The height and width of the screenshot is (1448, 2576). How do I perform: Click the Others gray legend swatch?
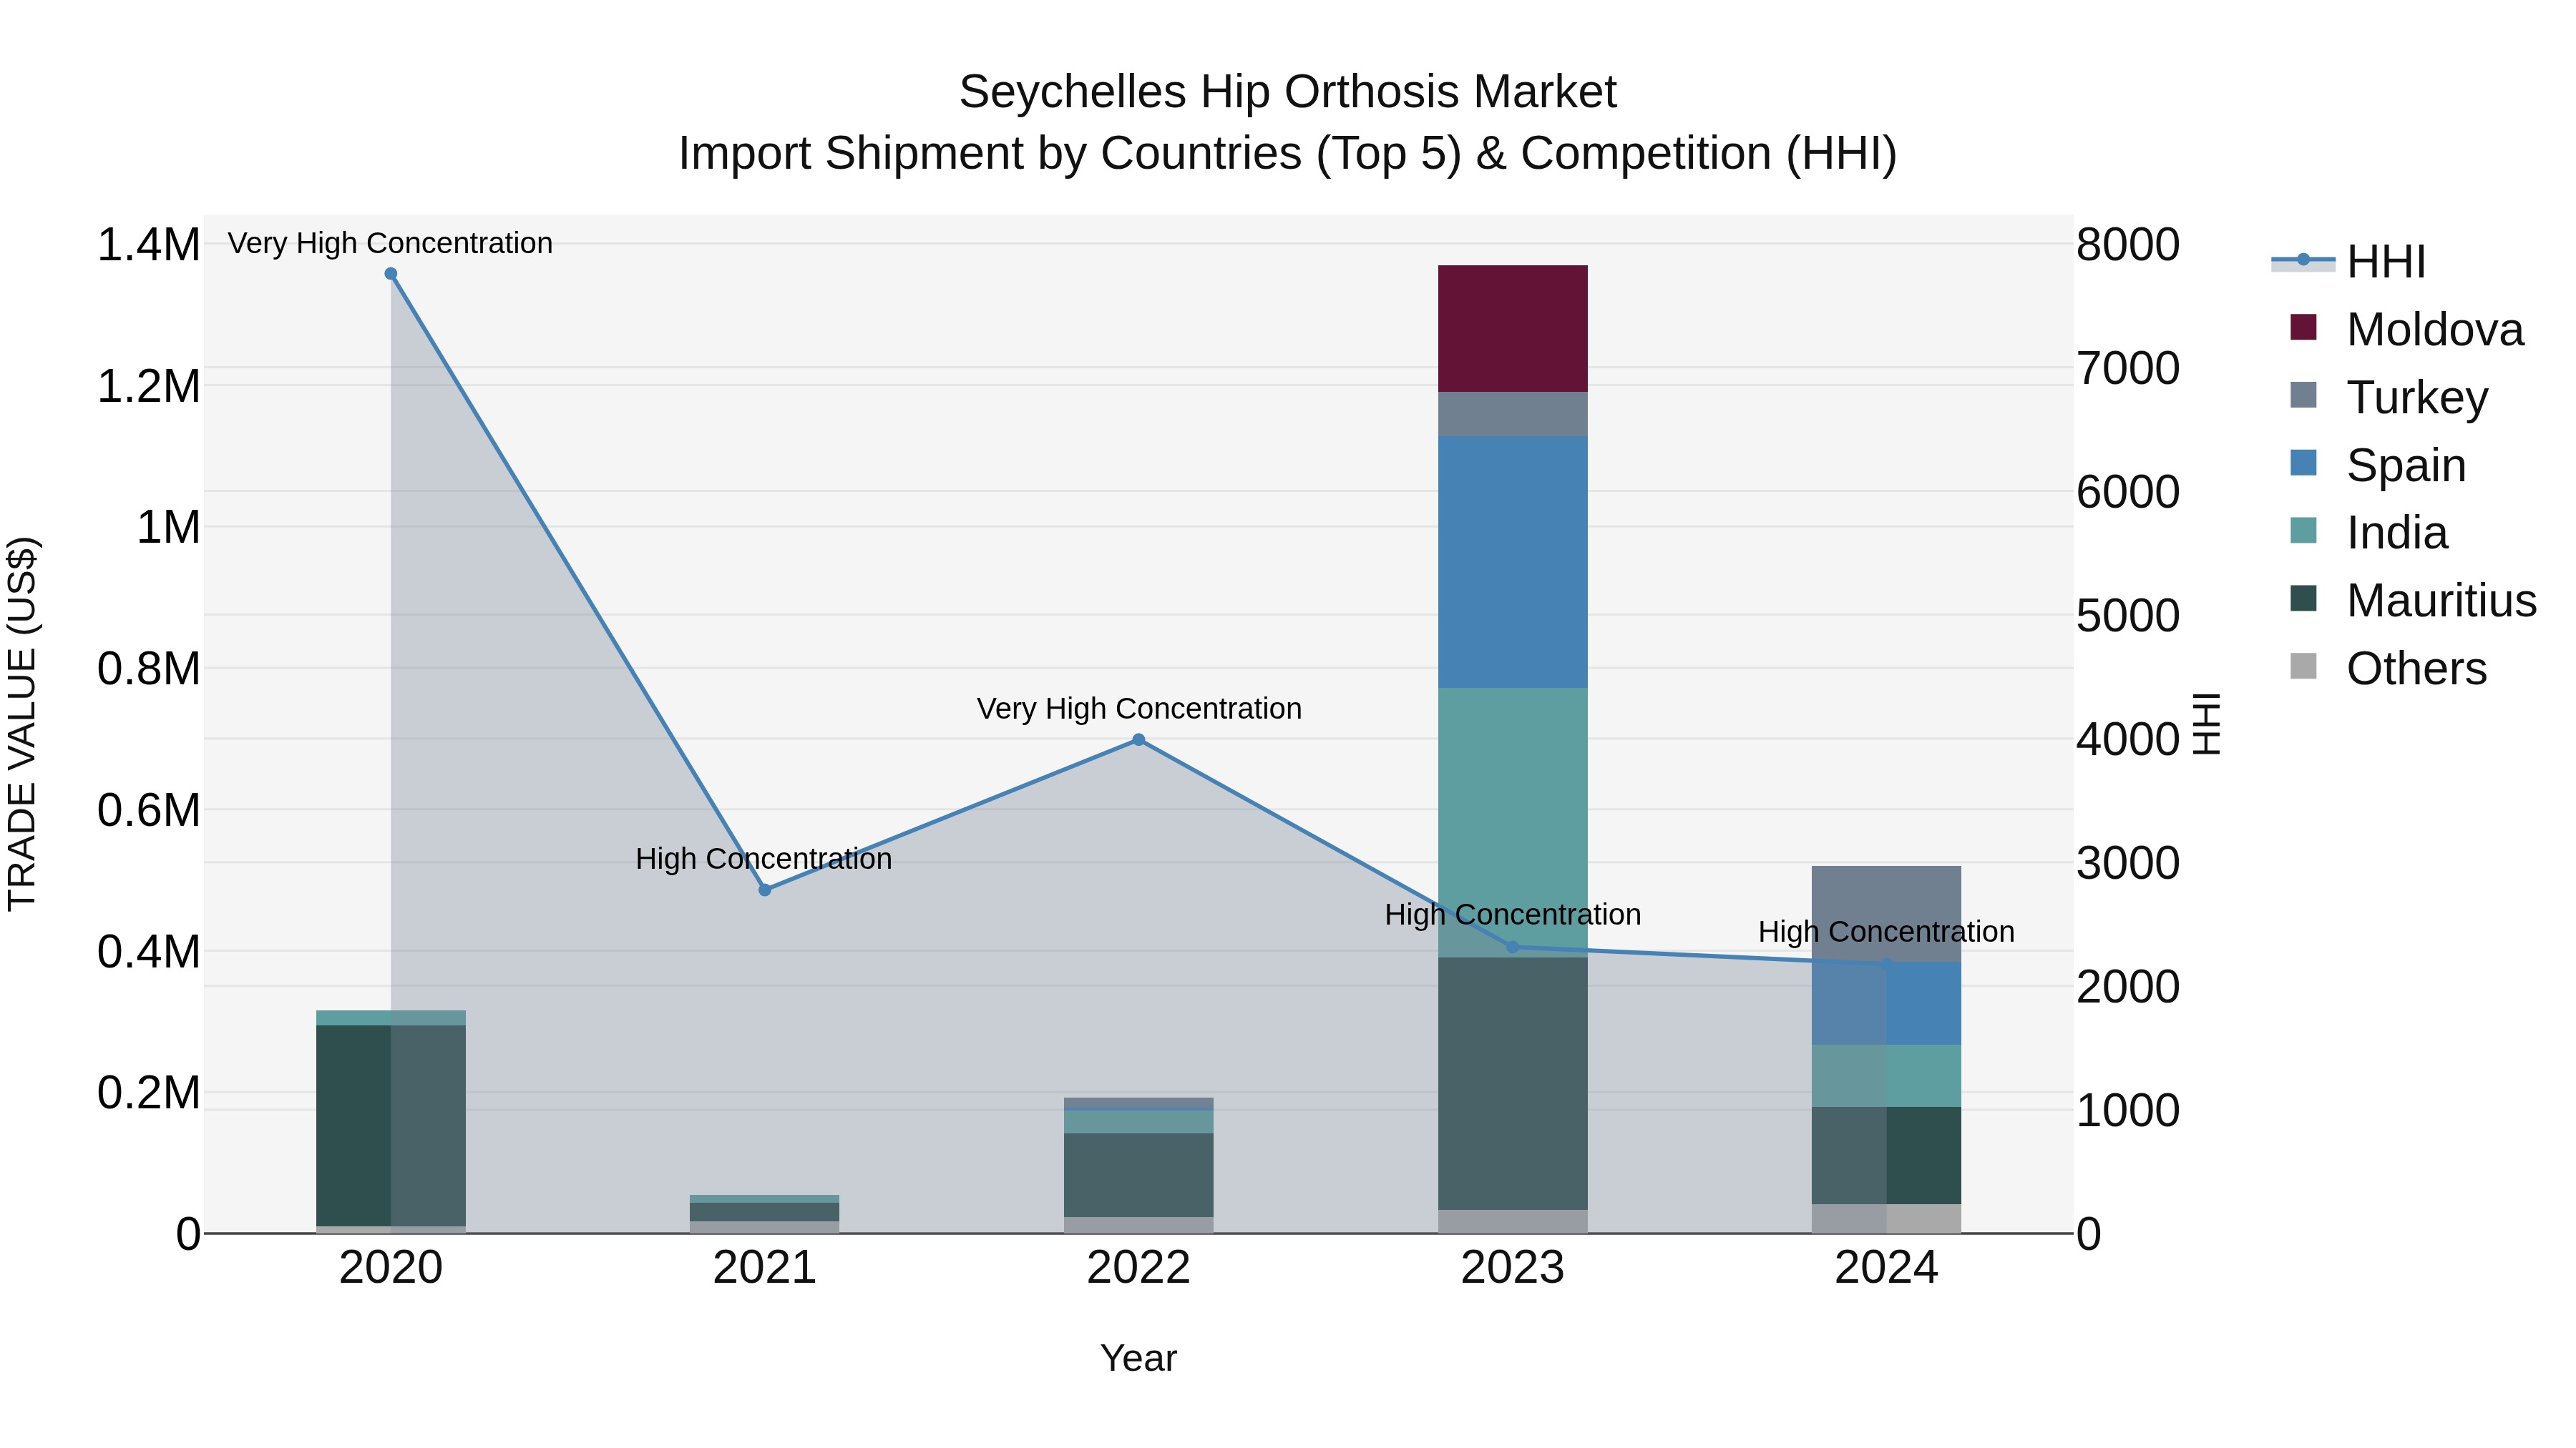click(x=2303, y=666)
